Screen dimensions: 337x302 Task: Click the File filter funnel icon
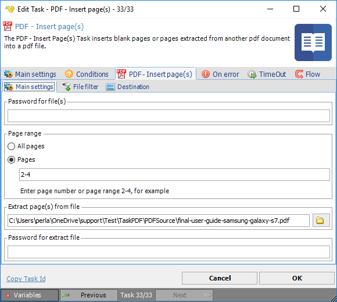pos(66,87)
